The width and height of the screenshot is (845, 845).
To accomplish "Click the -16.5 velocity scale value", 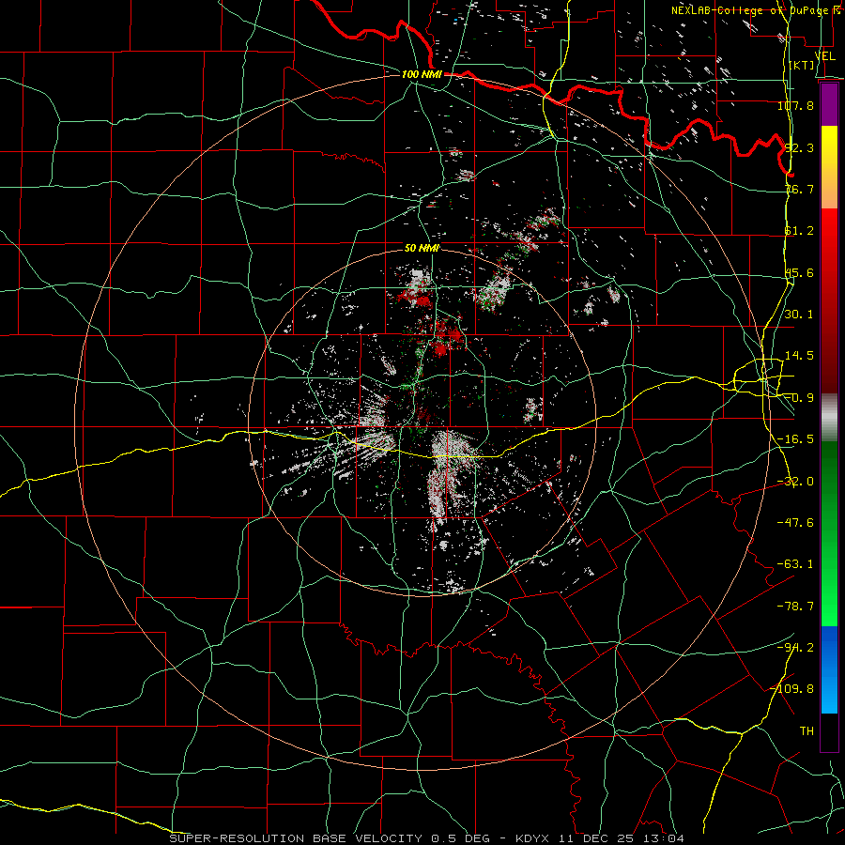I will (795, 439).
